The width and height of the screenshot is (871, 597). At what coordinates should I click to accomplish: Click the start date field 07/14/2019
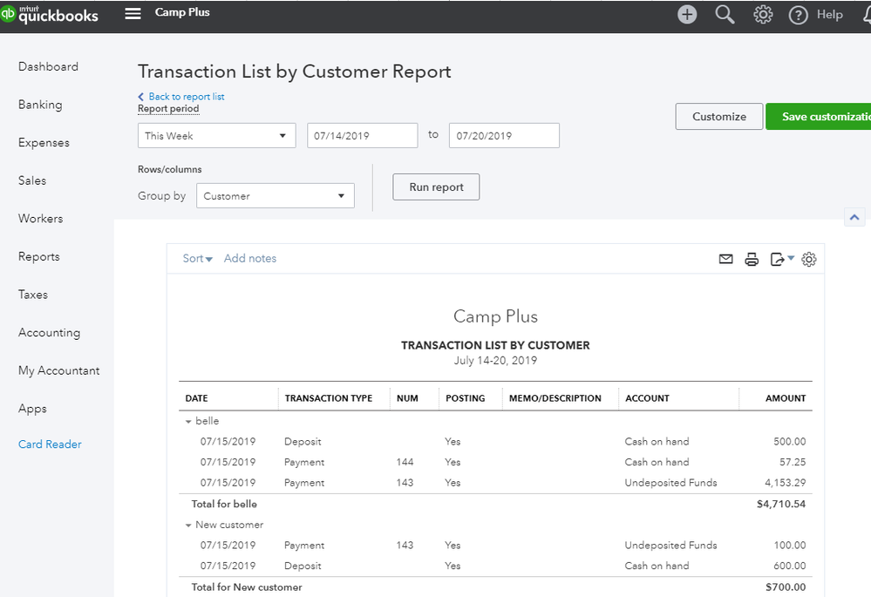362,135
